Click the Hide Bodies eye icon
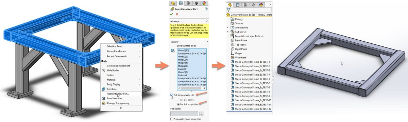Viewport: 408px width, 122px height. [x=104, y=70]
